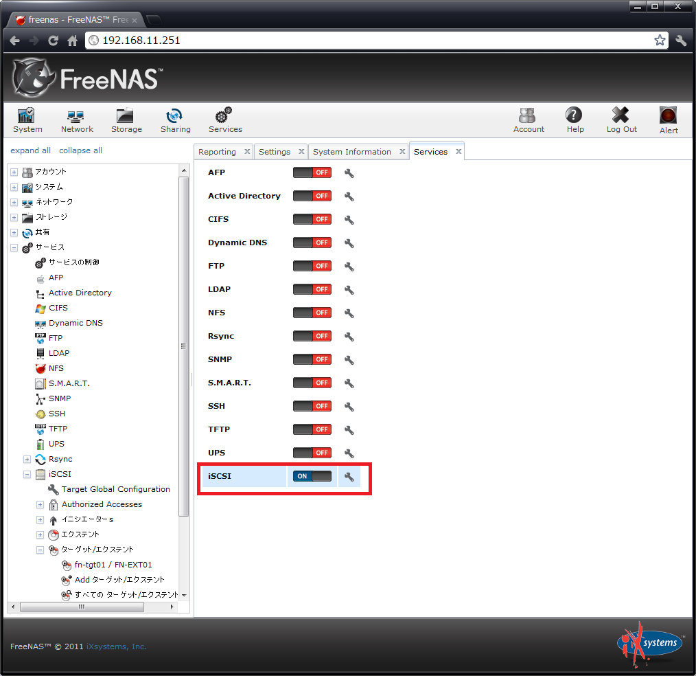Expand the ネットワーク tree node
The image size is (696, 676).
point(14,202)
